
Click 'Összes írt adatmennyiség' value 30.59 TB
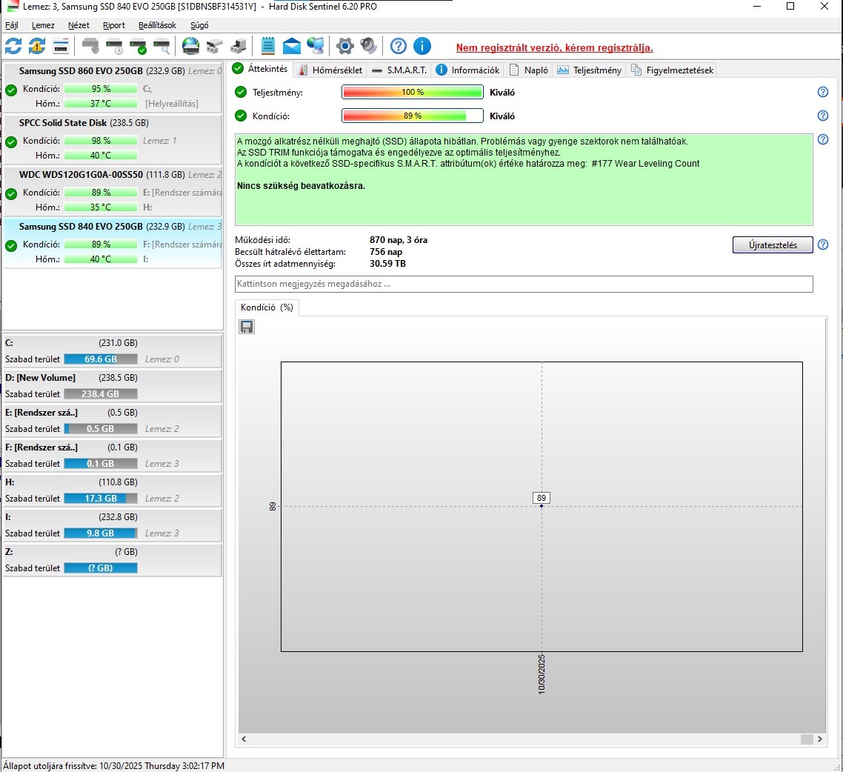coord(387,264)
